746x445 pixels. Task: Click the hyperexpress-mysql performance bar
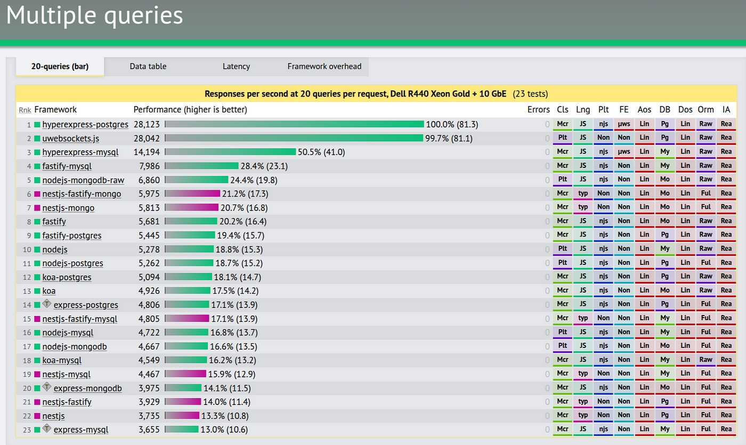(230, 152)
